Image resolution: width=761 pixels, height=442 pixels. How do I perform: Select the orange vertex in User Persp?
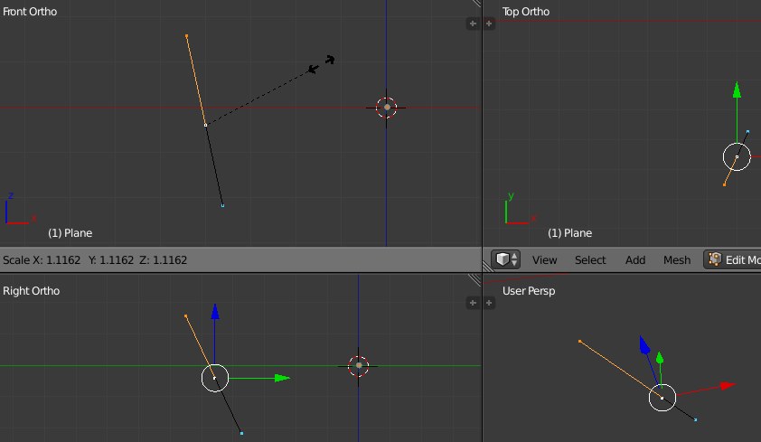pos(580,342)
